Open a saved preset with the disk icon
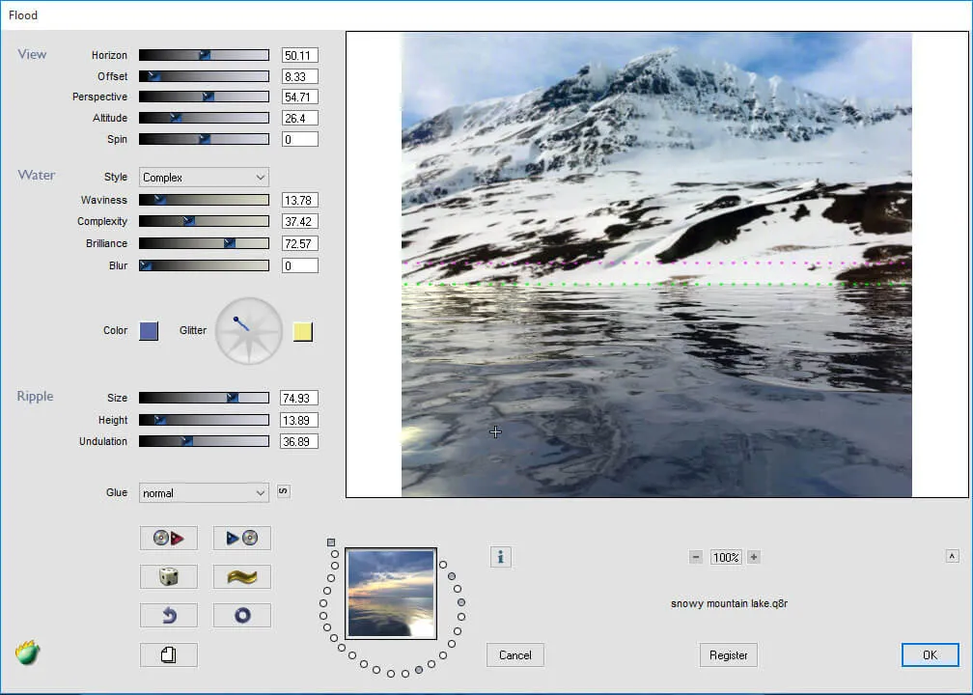The height and width of the screenshot is (695, 973). pyautogui.click(x=168, y=538)
